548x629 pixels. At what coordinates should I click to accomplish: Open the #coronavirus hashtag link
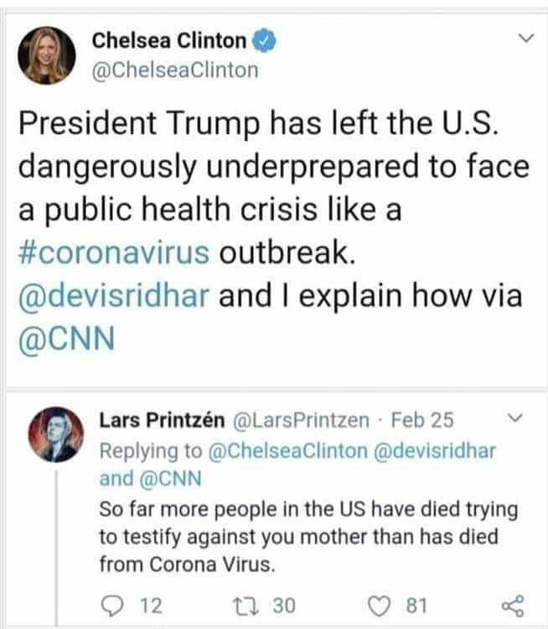pyautogui.click(x=114, y=253)
